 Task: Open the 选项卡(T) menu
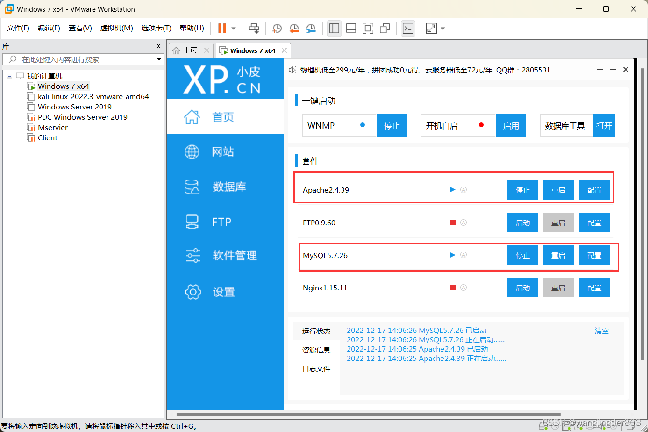[x=157, y=28]
